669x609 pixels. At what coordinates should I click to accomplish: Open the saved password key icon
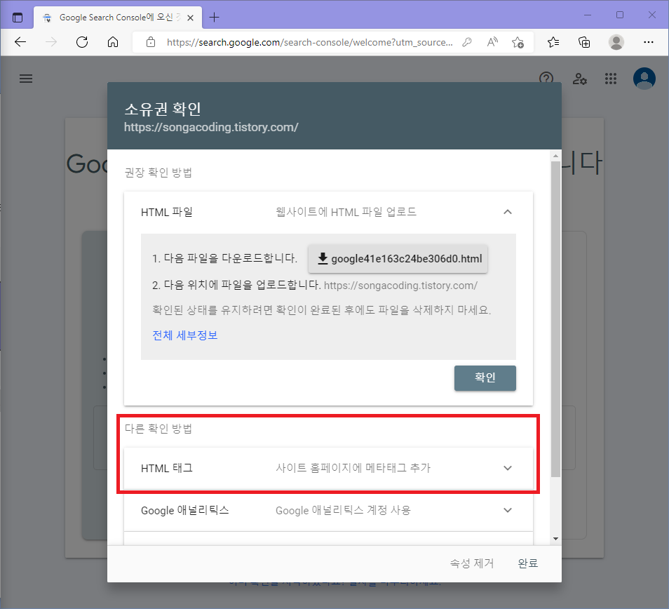point(467,42)
